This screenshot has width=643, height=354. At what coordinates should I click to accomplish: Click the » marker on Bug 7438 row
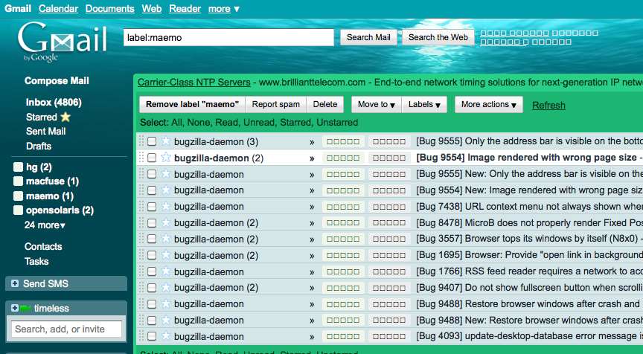(x=312, y=207)
